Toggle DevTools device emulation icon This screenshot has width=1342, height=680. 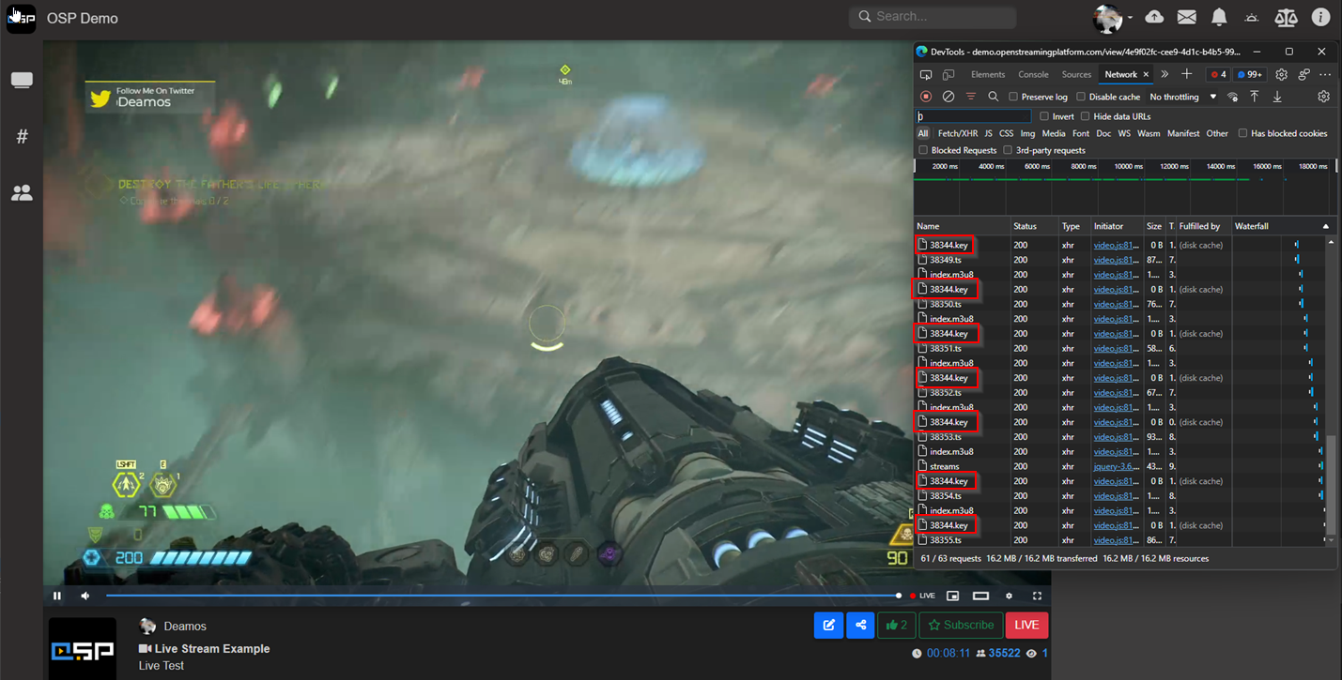pyautogui.click(x=949, y=75)
